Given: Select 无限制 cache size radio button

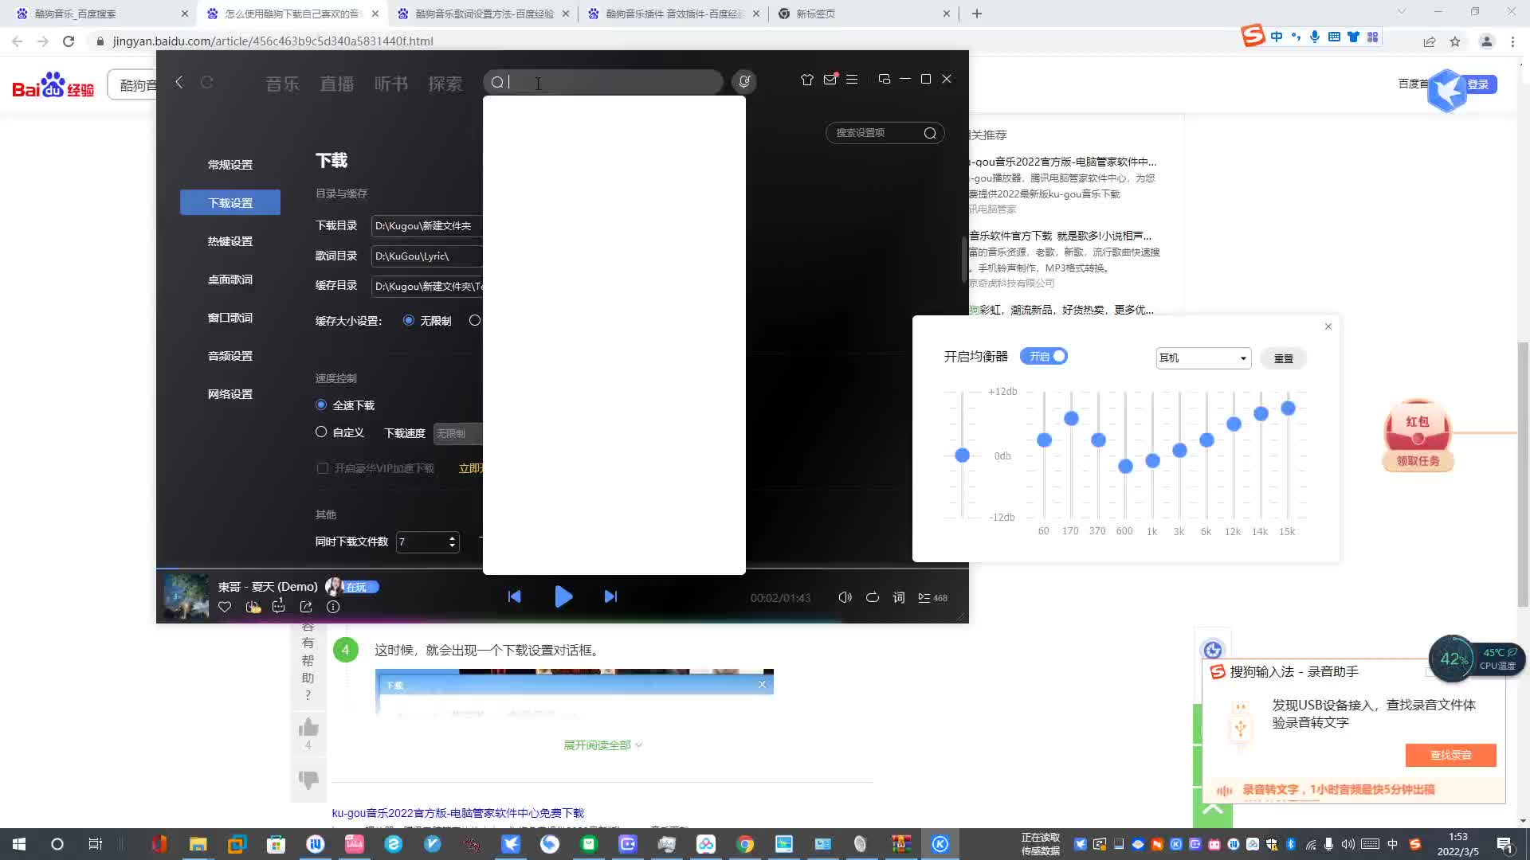Looking at the screenshot, I should pos(409,320).
